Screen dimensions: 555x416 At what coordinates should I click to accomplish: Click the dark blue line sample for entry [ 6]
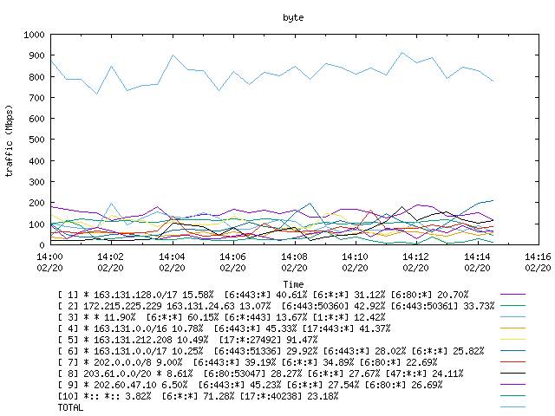[x=513, y=351]
